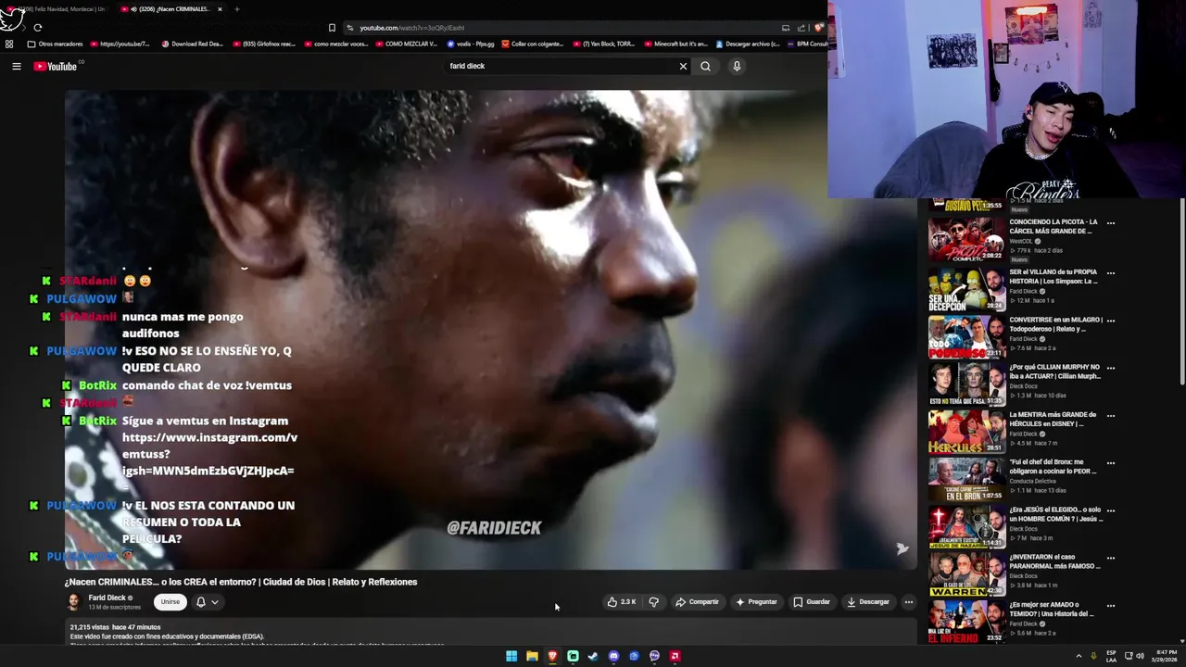Viewport: 1186px width, 667px height.
Task: Open the 'Otros marcadores' bookmarks folder
Action: pos(55,44)
